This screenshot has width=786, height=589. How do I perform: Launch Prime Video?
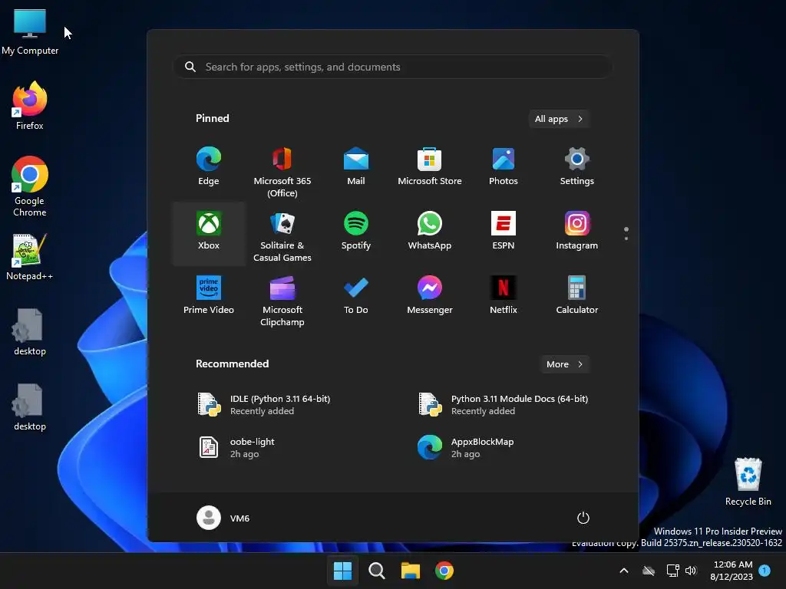tap(209, 295)
